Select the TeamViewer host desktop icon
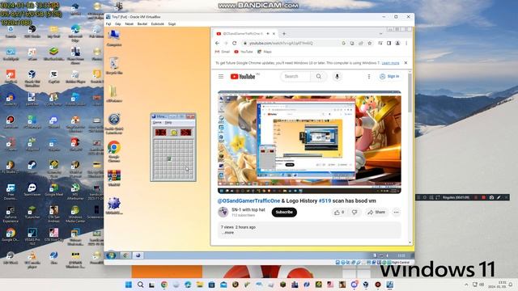Viewport: 518px width, 291px height. coord(32,191)
